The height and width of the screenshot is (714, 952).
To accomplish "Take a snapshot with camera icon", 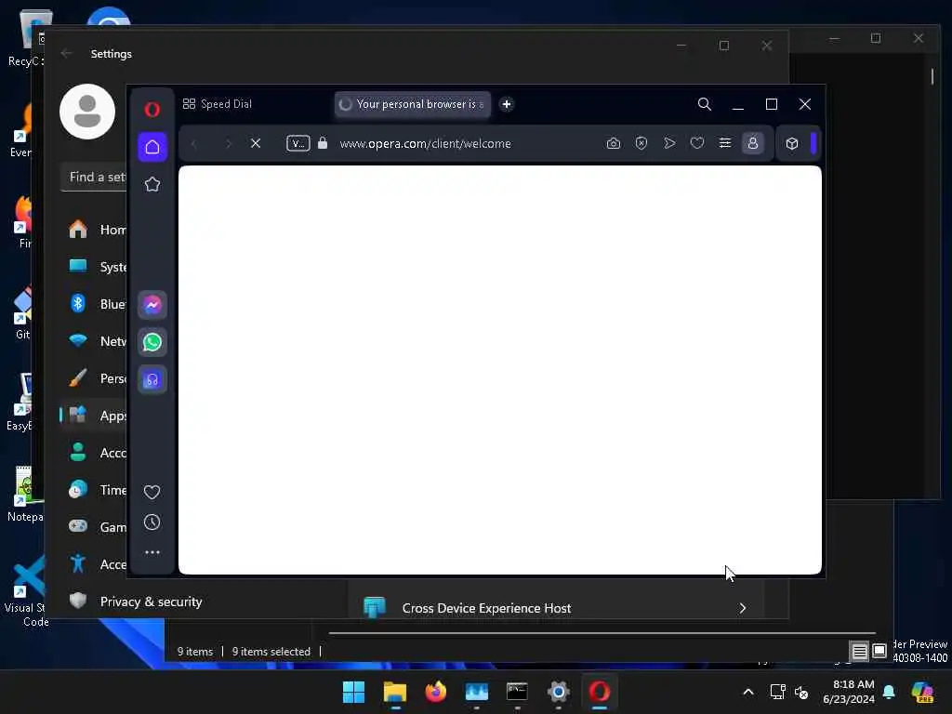I will pyautogui.click(x=614, y=143).
